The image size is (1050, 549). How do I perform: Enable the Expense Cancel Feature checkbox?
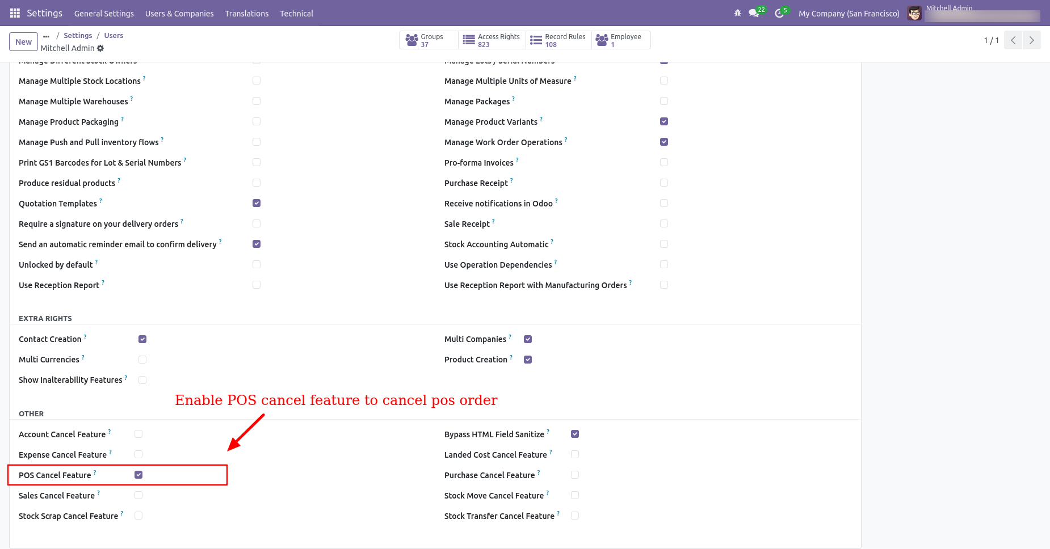coord(138,454)
